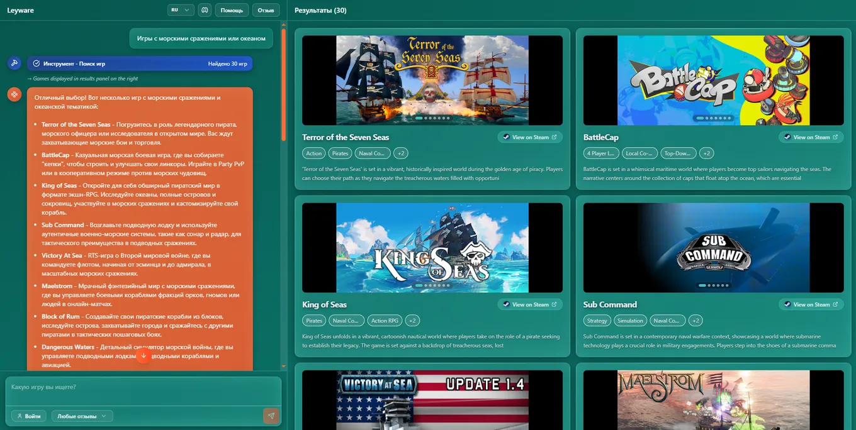
Task: View Terror of the Seven Seas on Steam
Action: [x=530, y=137]
